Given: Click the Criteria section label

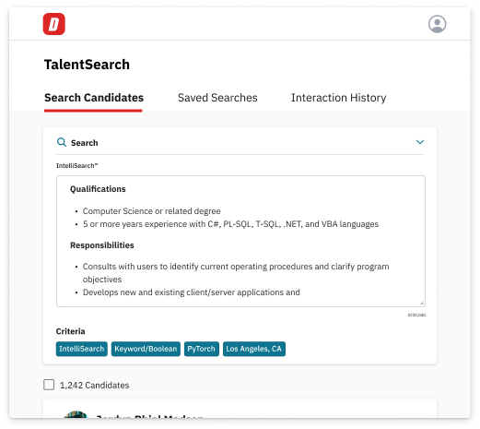Looking at the screenshot, I should [x=70, y=331].
